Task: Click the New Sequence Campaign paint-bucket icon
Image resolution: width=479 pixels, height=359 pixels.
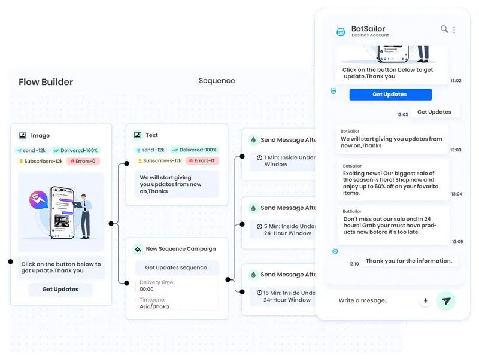Action: tap(138, 249)
